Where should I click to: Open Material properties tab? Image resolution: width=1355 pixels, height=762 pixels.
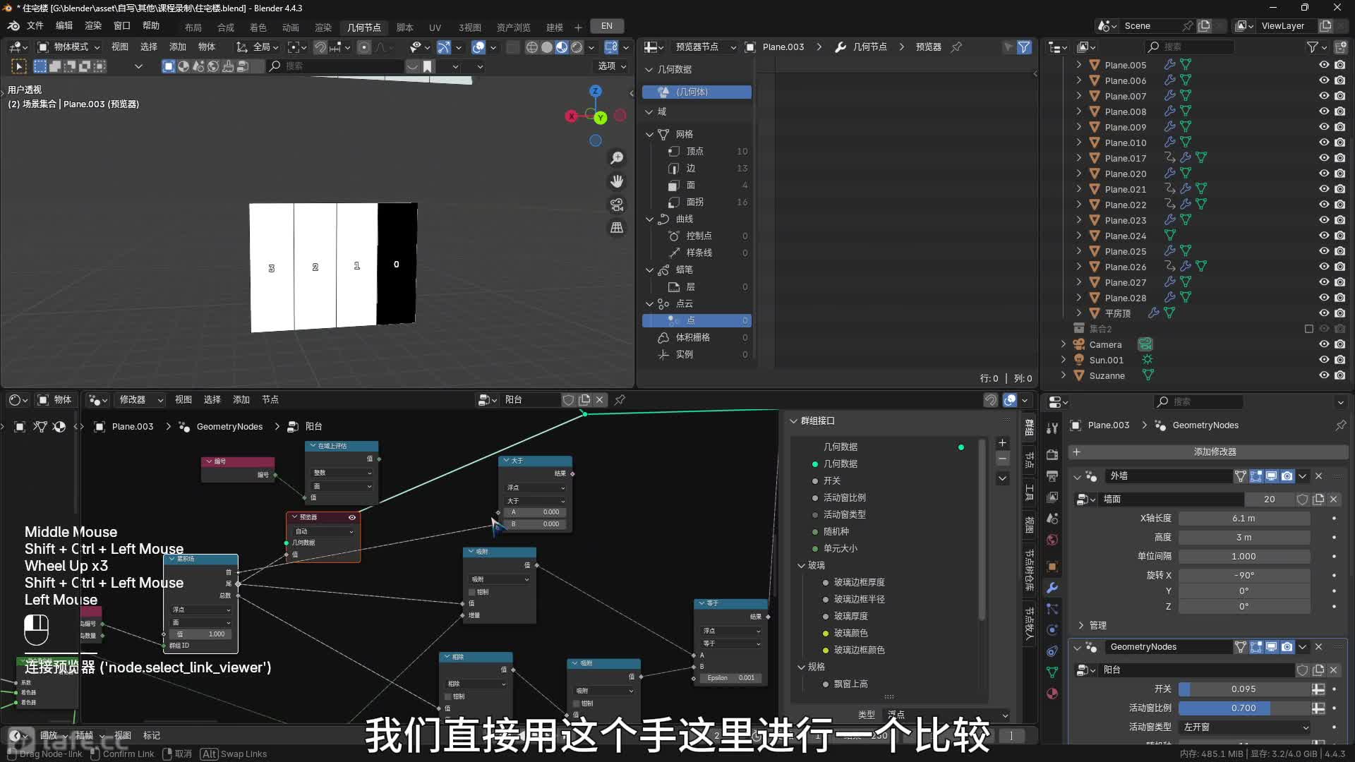[x=1052, y=694]
